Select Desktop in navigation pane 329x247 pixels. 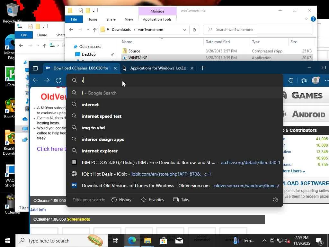[x=89, y=54]
